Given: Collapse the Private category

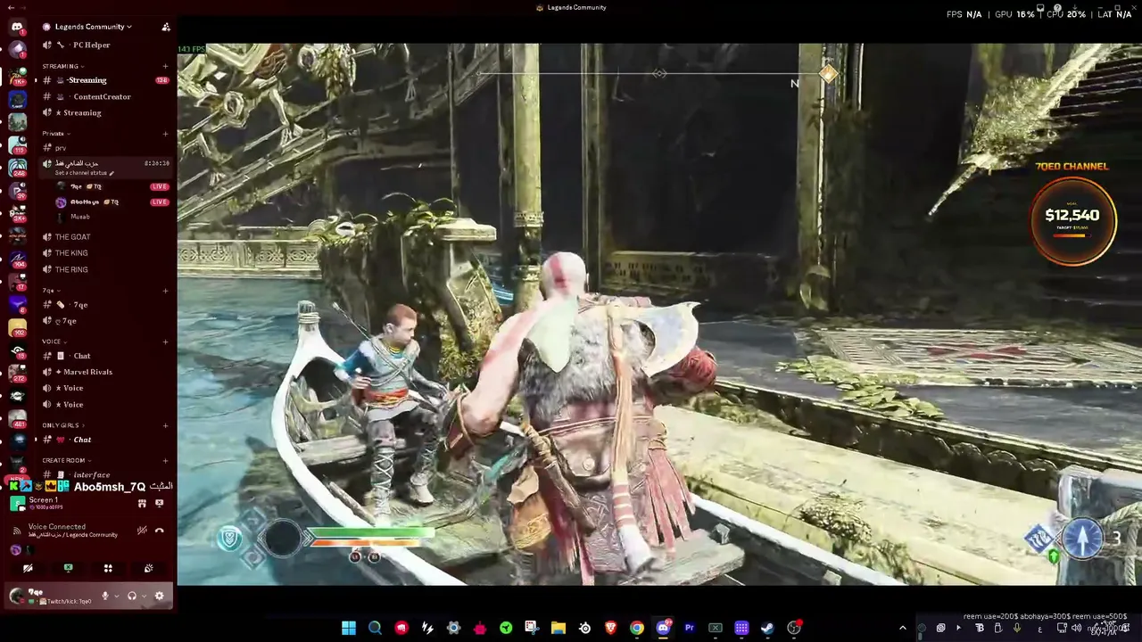Looking at the screenshot, I should click(55, 134).
